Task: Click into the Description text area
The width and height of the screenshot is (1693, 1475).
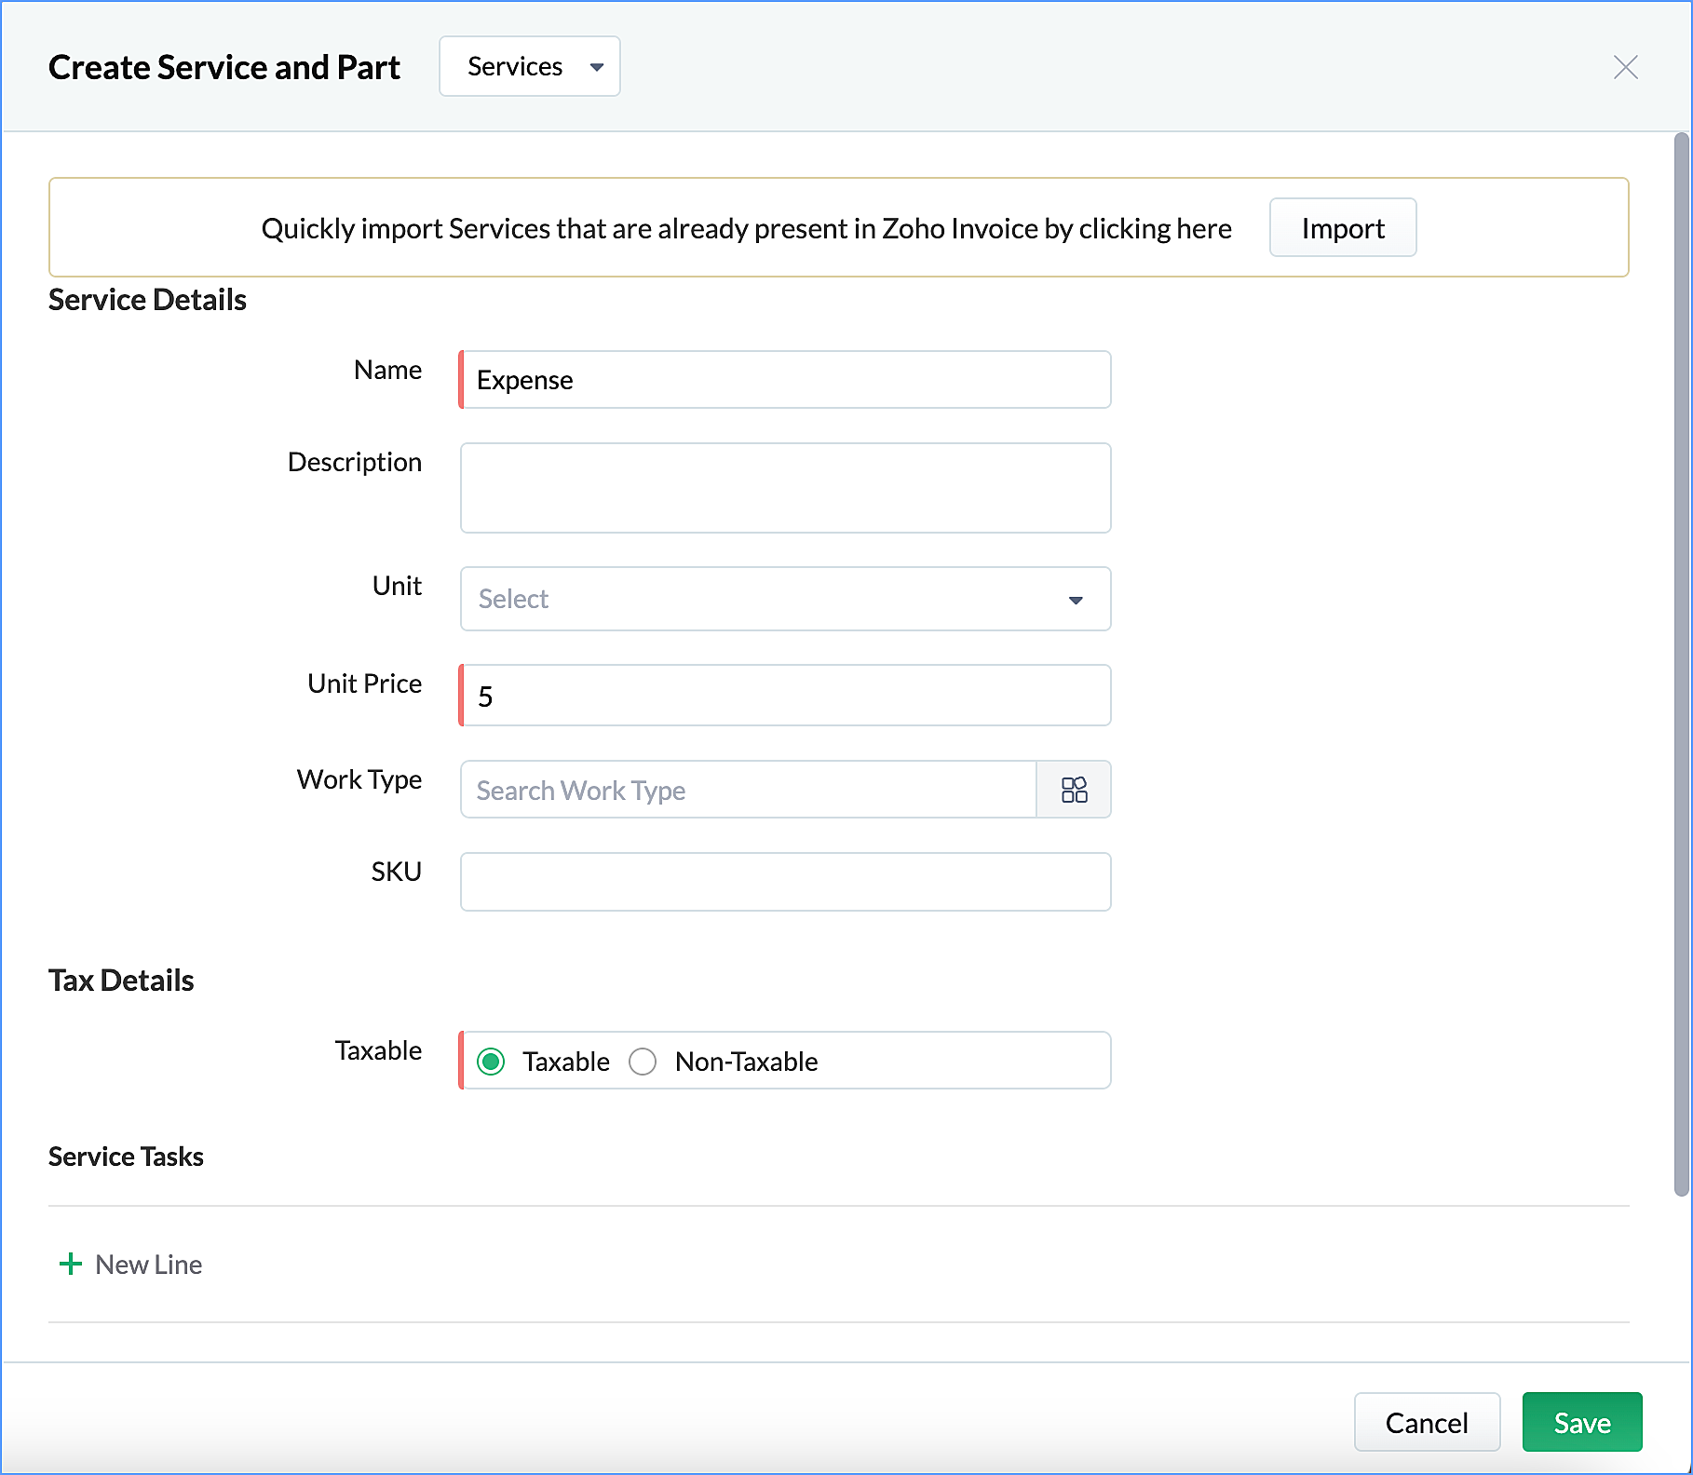Action: (x=785, y=488)
